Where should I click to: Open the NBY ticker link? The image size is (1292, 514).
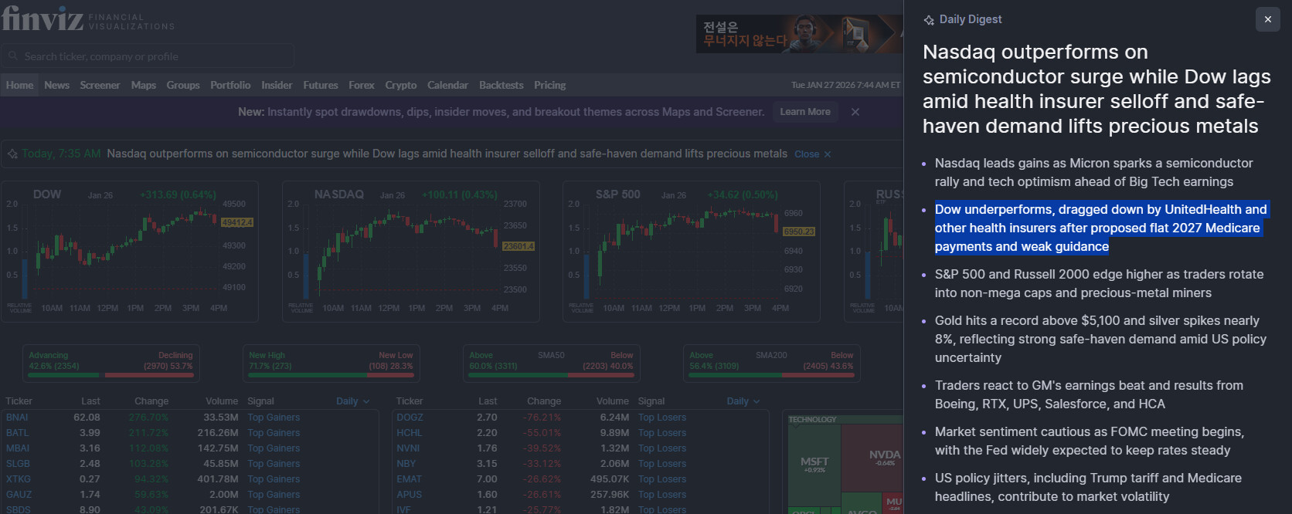[x=406, y=464]
